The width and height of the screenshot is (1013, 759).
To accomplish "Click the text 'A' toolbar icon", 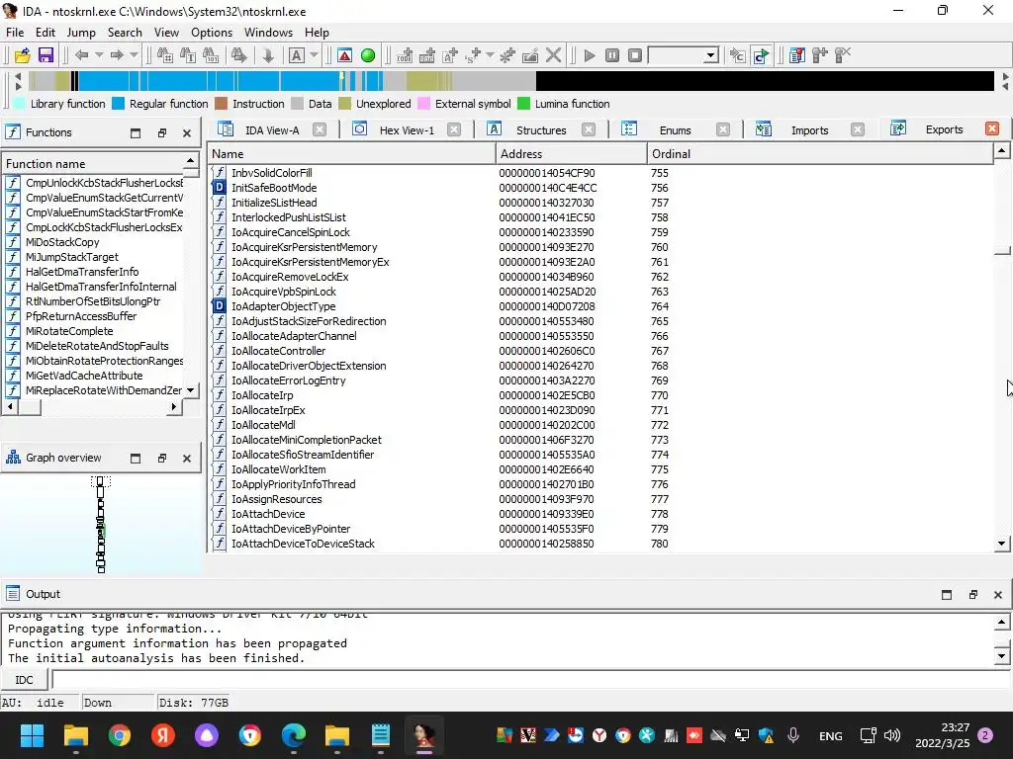I will tap(296, 55).
